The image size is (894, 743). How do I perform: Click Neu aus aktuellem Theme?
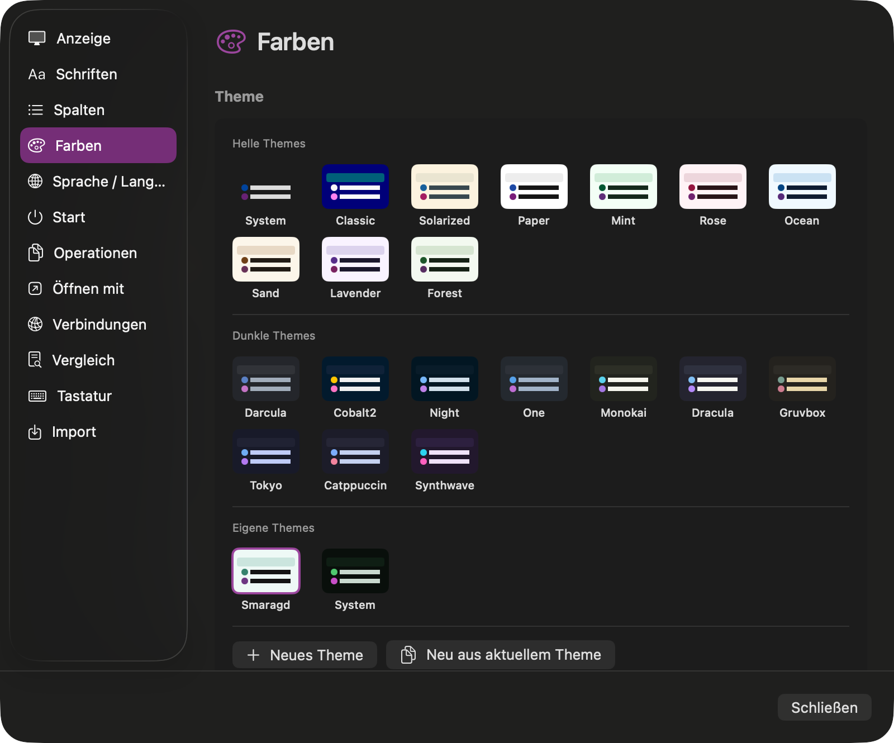(x=500, y=654)
